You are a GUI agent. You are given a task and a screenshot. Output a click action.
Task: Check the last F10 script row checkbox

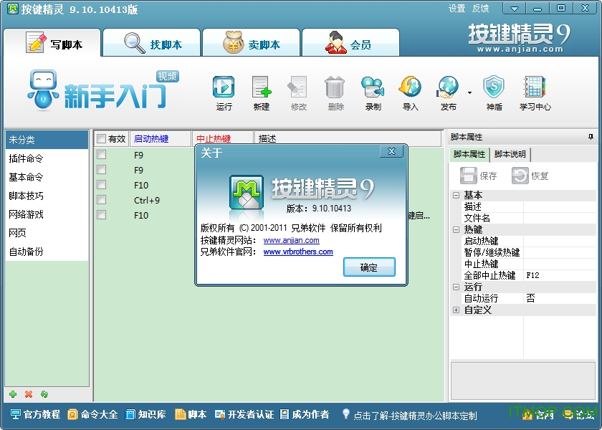(x=101, y=214)
